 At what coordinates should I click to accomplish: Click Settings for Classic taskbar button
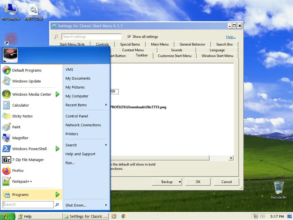(86, 217)
